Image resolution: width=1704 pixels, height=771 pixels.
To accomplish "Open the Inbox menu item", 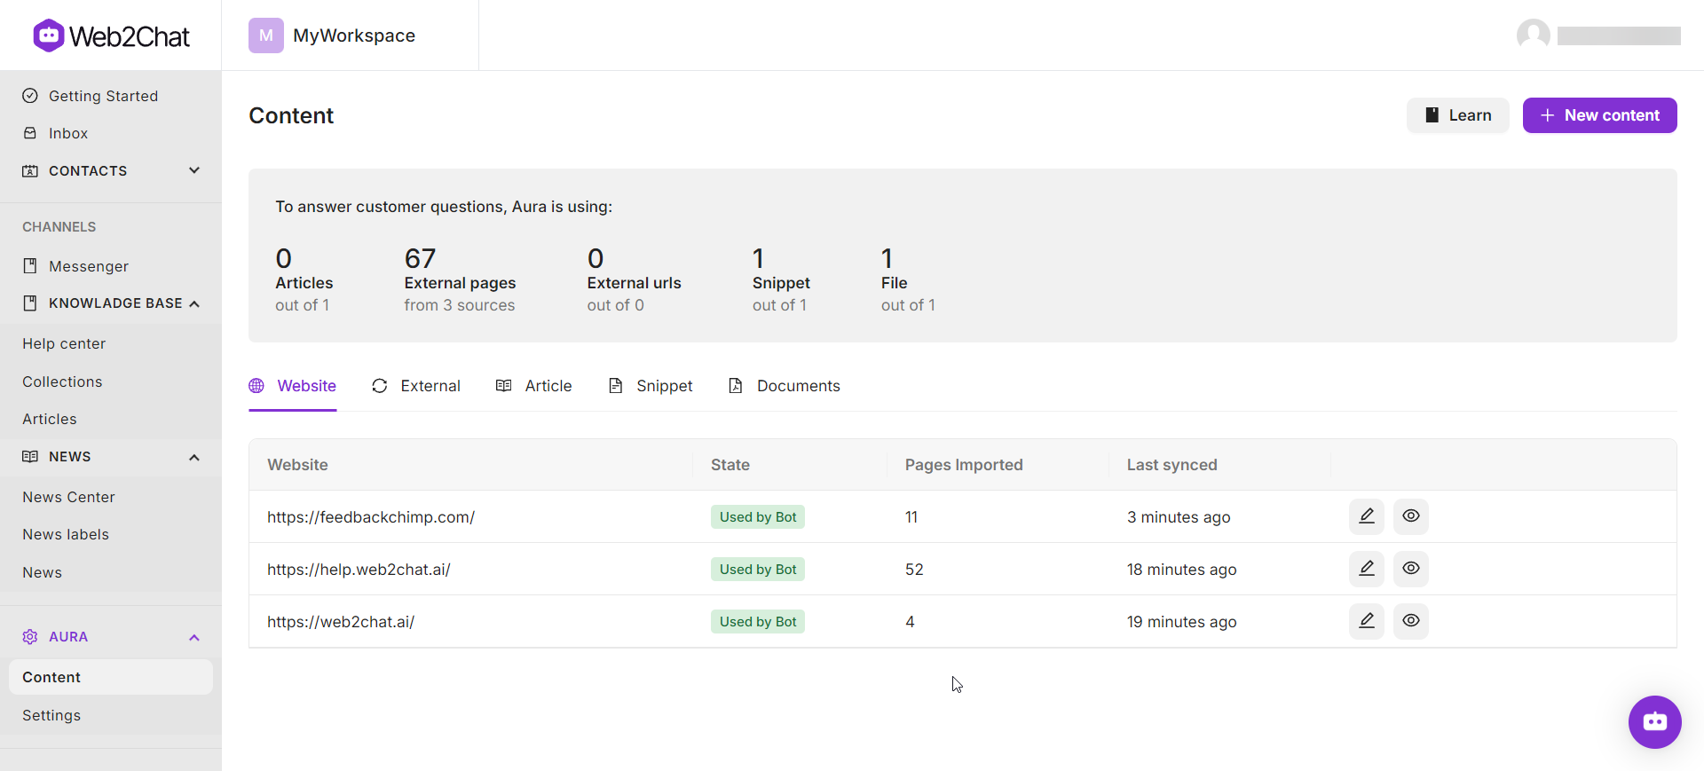I will pyautogui.click(x=68, y=133).
